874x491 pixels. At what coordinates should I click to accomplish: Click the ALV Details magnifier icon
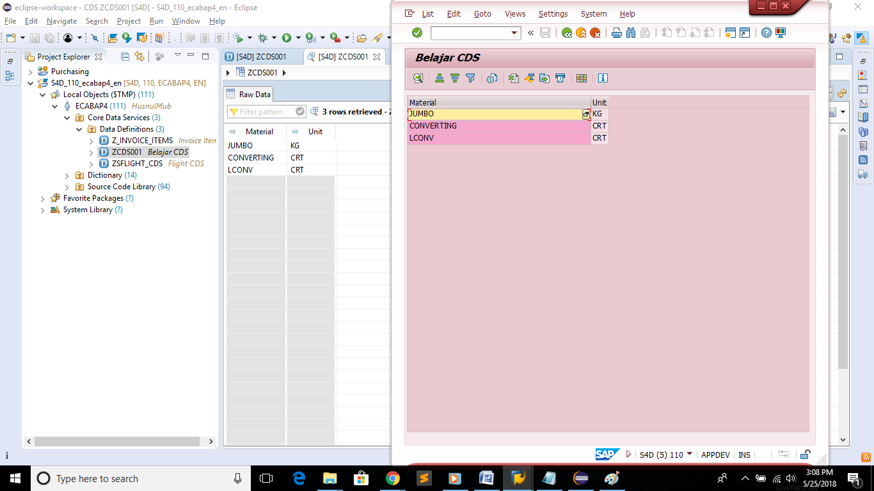pyautogui.click(x=418, y=78)
